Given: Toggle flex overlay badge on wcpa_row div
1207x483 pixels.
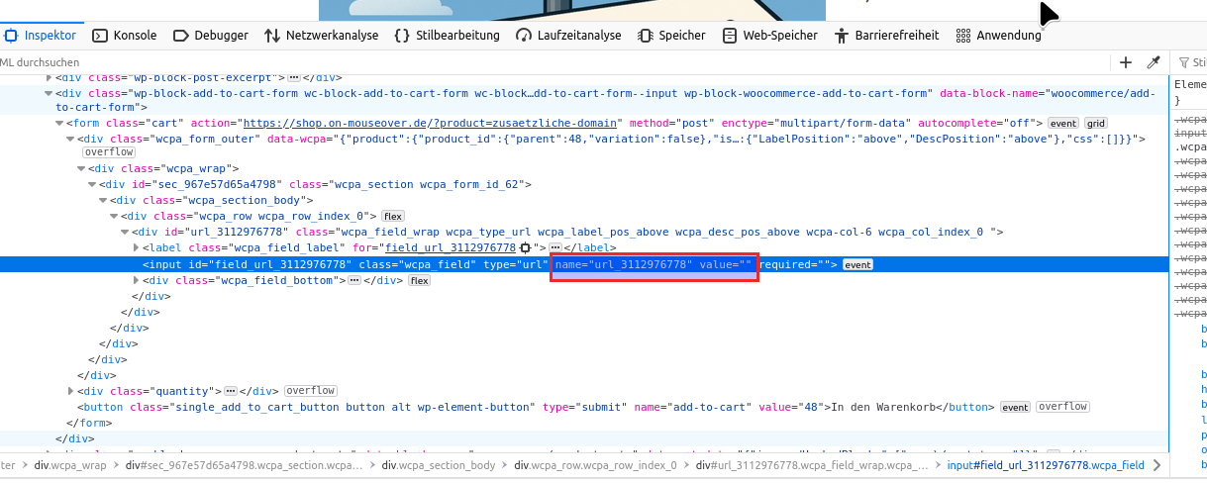Looking at the screenshot, I should (x=393, y=216).
